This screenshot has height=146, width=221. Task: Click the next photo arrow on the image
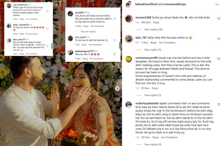pyautogui.click(x=117, y=89)
